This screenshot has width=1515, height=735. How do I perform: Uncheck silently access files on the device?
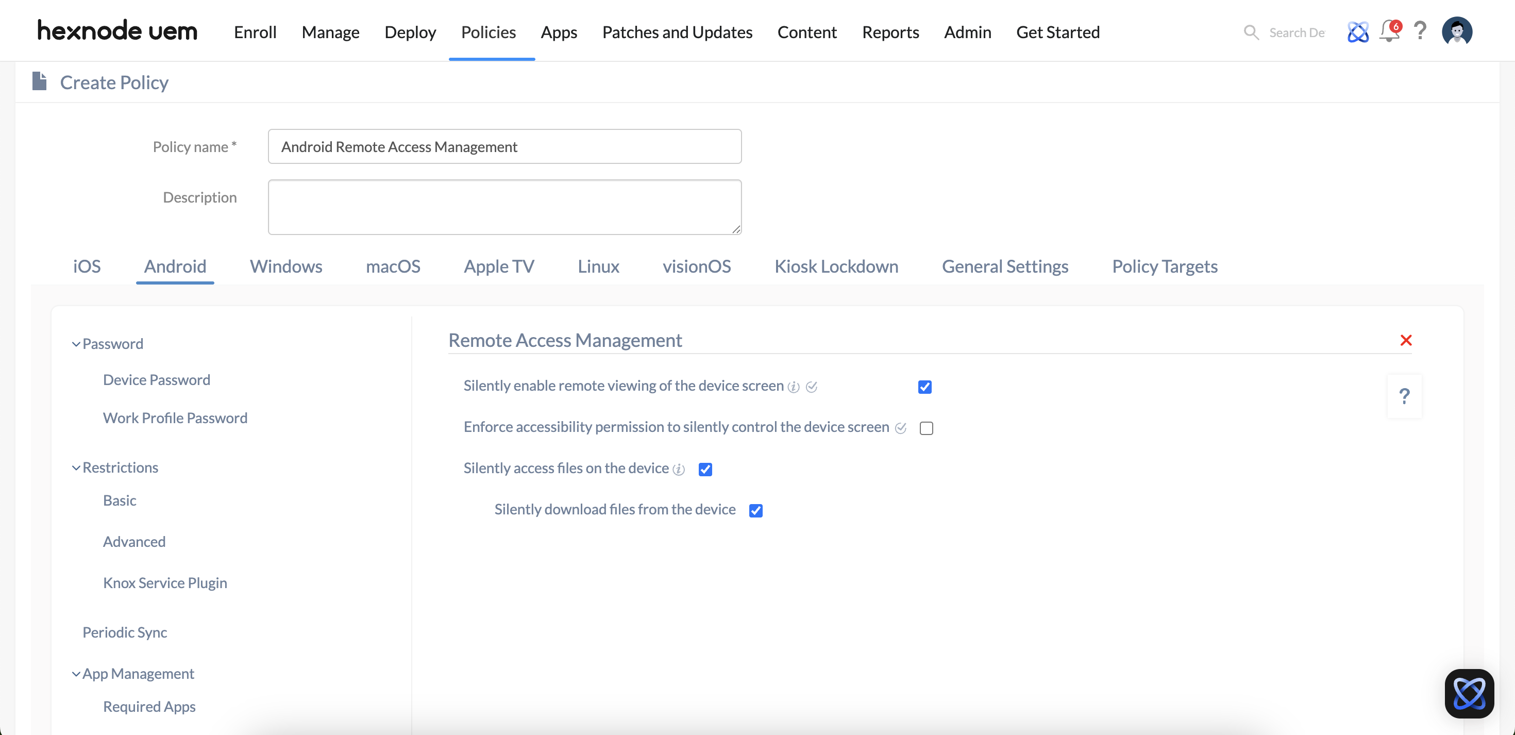[x=705, y=469]
